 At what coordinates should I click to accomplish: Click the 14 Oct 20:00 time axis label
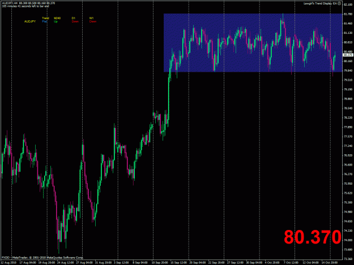coord(330,263)
